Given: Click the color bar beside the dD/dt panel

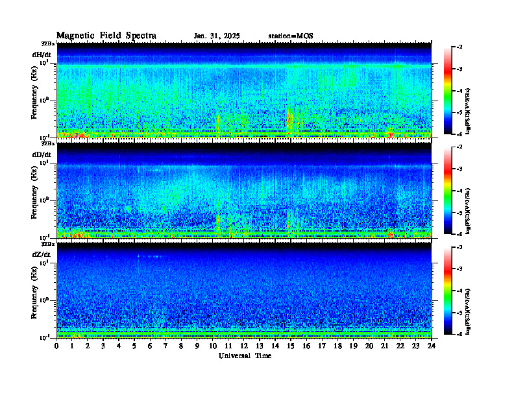Looking at the screenshot, I should click(448, 191).
